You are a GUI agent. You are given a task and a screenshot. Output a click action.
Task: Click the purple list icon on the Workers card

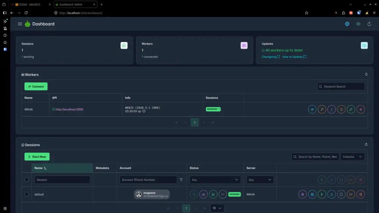click(x=244, y=45)
